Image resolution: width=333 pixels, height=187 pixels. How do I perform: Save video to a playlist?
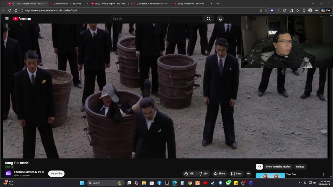point(236,173)
